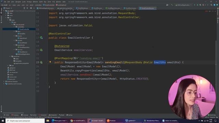The image size is (219, 123).
Task: Click the Build hammer icon
Action: pos(172,5)
